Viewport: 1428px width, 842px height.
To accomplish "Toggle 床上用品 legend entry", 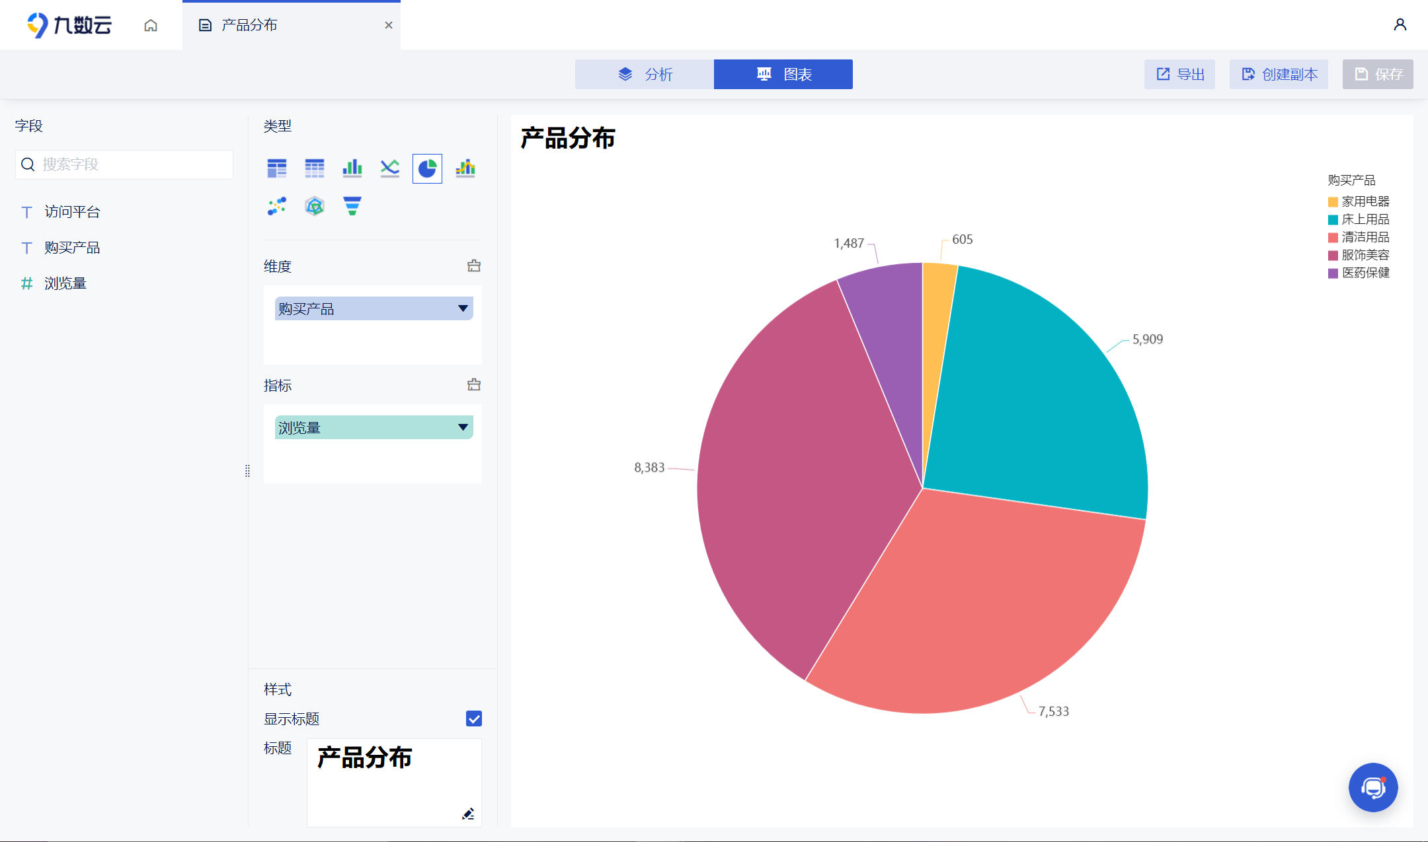I will click(x=1359, y=219).
